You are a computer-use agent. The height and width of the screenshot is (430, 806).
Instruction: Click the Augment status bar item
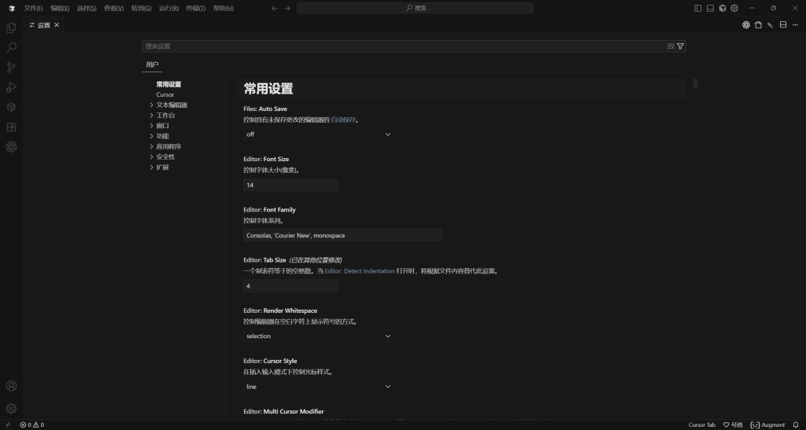click(x=767, y=424)
